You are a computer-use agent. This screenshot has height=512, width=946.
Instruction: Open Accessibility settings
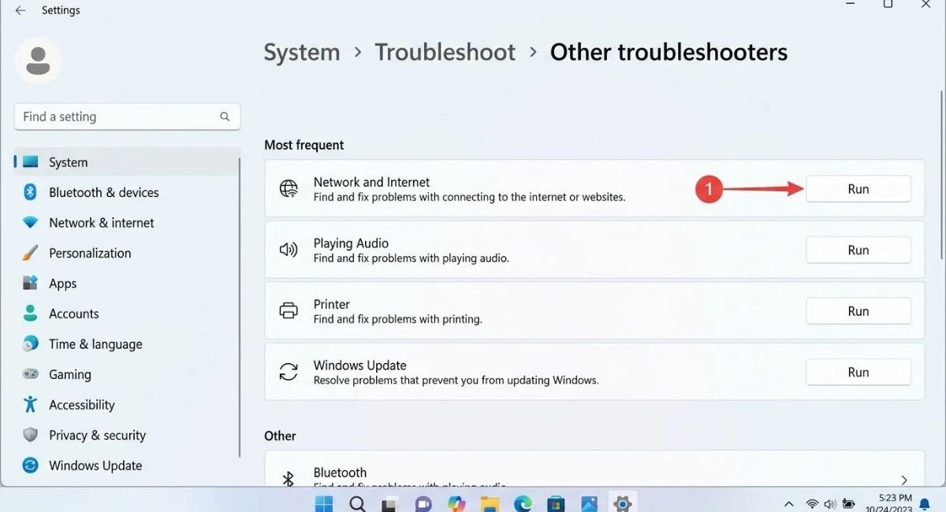pyautogui.click(x=127, y=405)
